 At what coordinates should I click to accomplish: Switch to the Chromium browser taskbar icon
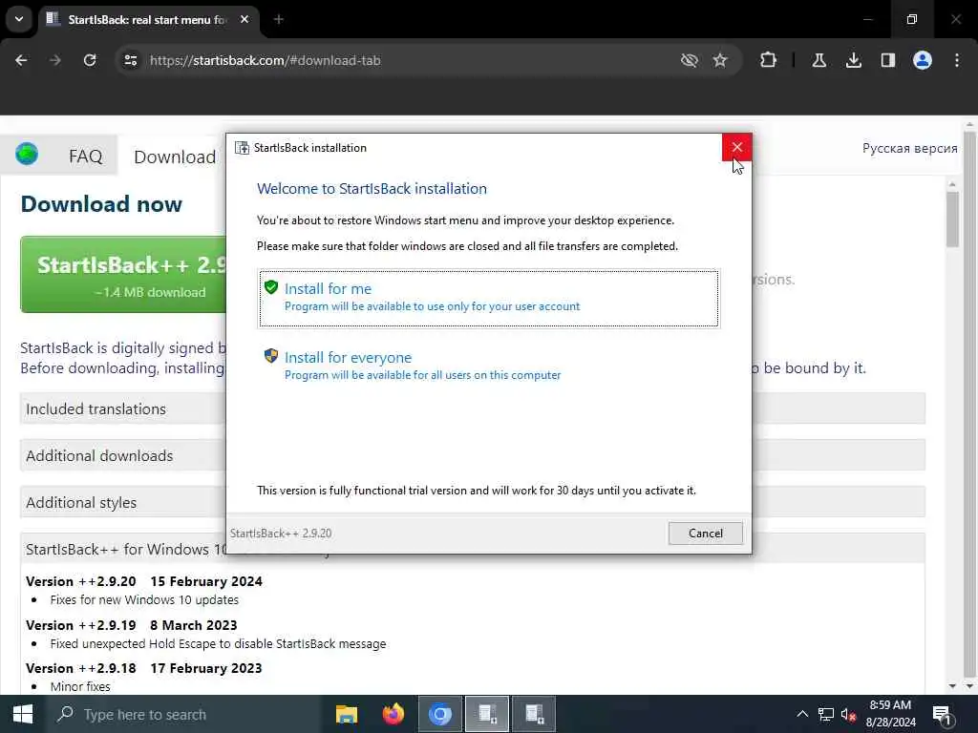pos(439,714)
